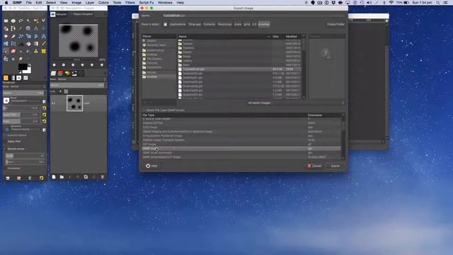The height and width of the screenshot is (255, 453).
Task: Create a new layer in Layers dock
Action: (54, 176)
